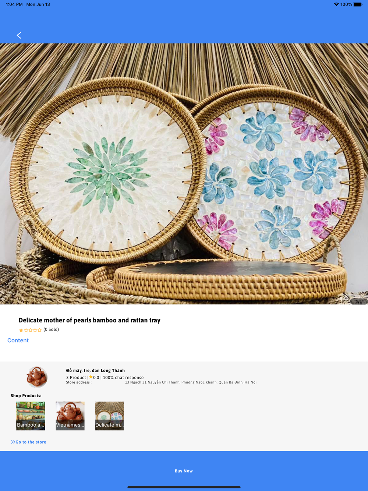
Task: Click the store name Đồ mây, tre, đan Long Thành
Action: tap(95, 371)
